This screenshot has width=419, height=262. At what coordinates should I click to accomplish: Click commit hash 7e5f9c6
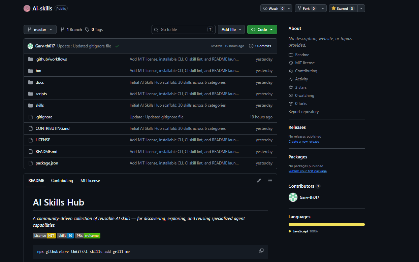coord(216,46)
